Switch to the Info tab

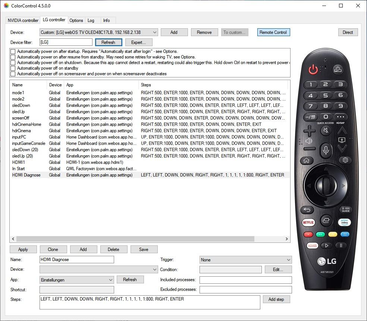107,20
